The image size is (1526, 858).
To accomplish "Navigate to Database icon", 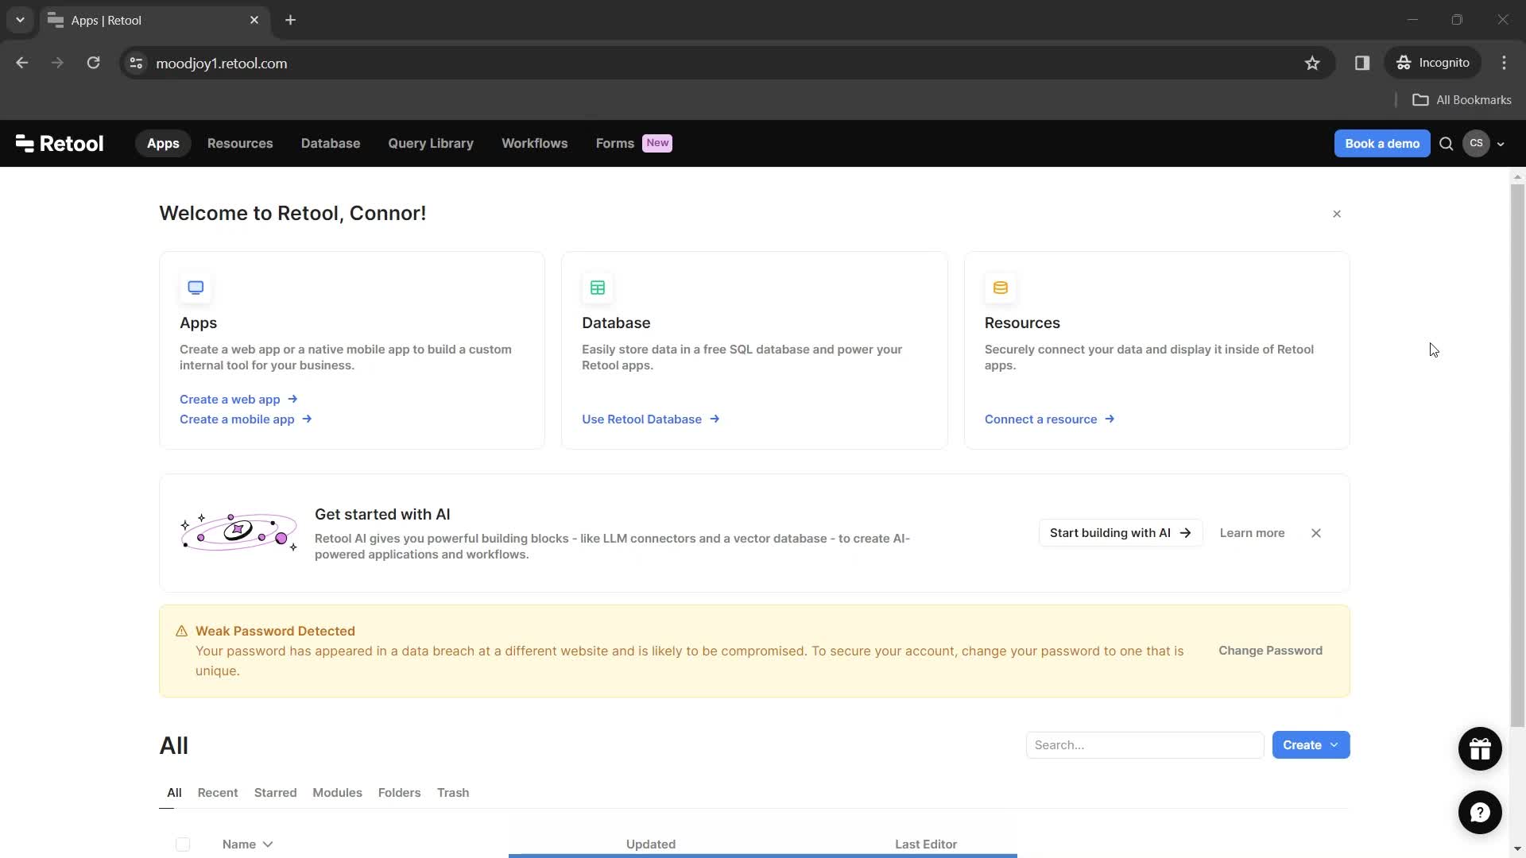I will (598, 288).
